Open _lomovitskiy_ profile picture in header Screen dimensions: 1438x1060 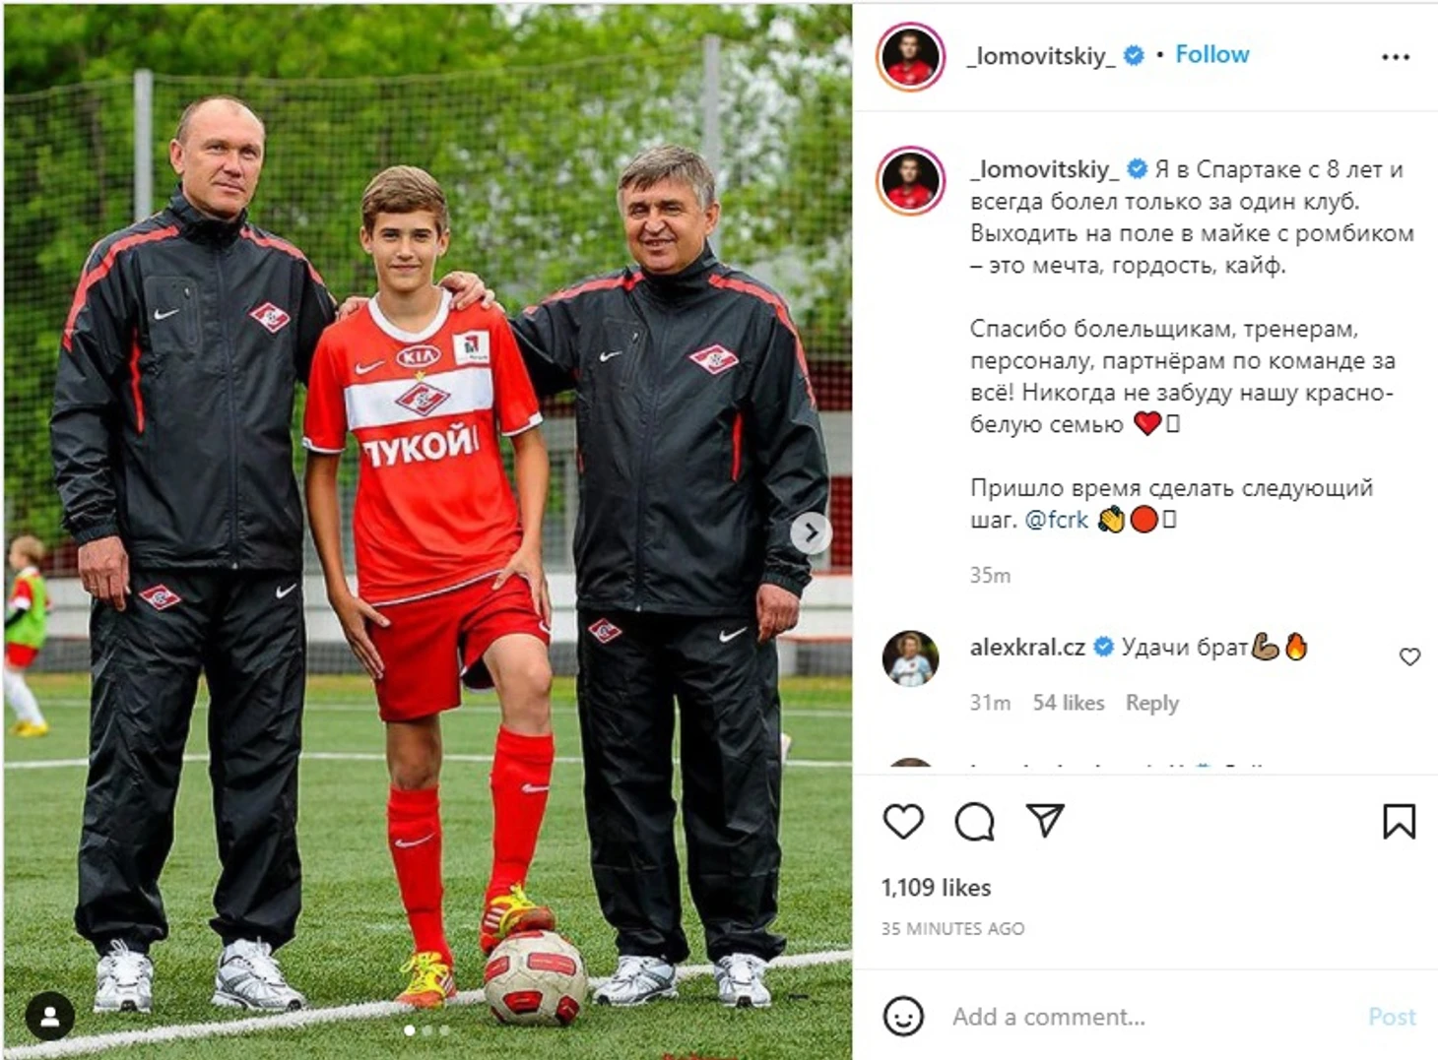(910, 57)
